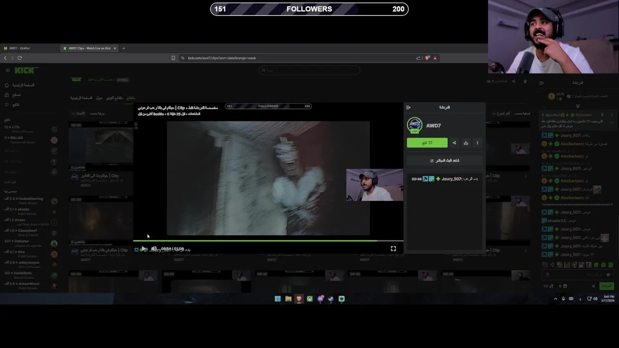Screen dimensions: 619x348
Task: Share the clip from the modal panel
Action: pyautogui.click(x=454, y=143)
